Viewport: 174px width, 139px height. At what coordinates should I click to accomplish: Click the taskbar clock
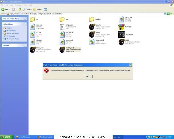click(x=169, y=137)
